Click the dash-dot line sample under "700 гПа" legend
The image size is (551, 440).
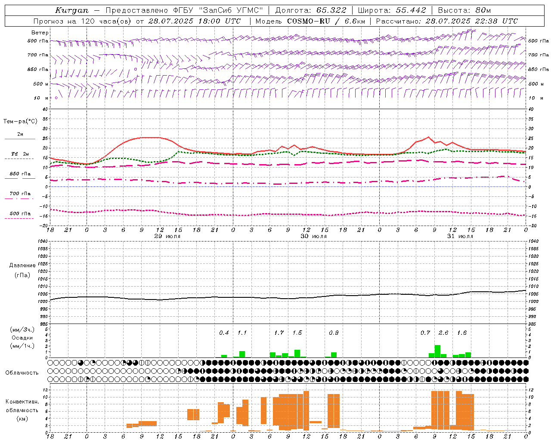click(19, 199)
